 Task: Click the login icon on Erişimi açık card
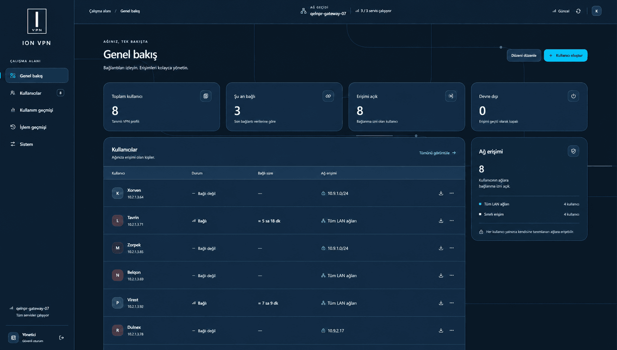[x=451, y=96]
